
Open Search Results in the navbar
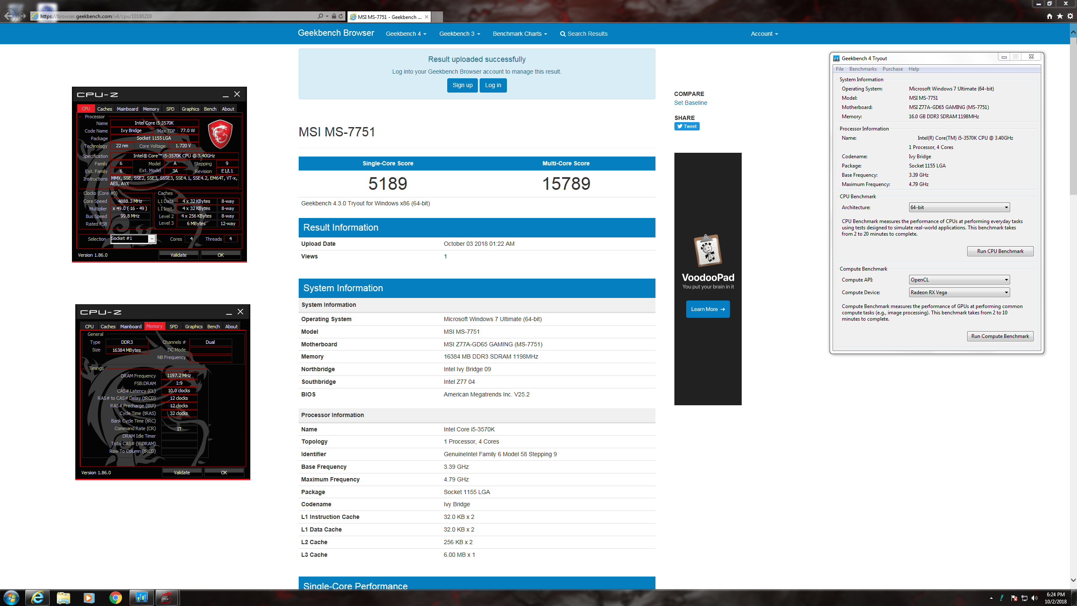584,34
